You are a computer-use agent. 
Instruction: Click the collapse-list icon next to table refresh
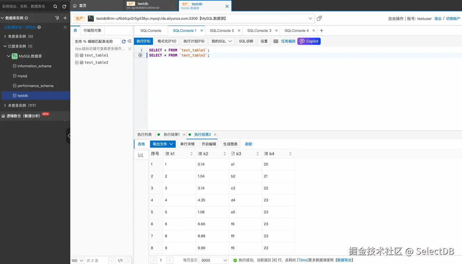pos(130,42)
